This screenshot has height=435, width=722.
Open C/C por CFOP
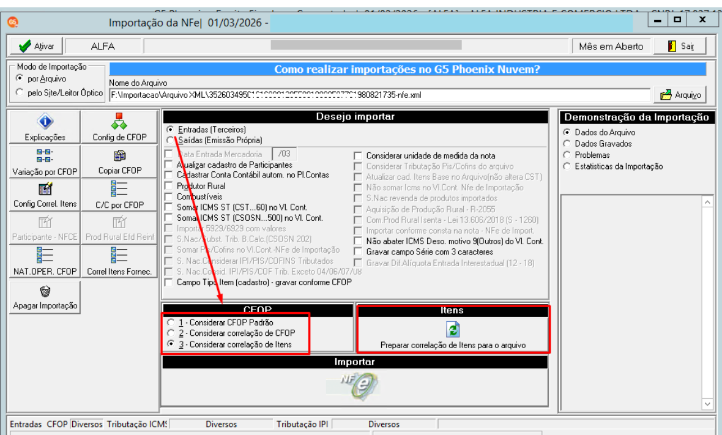pos(119,195)
